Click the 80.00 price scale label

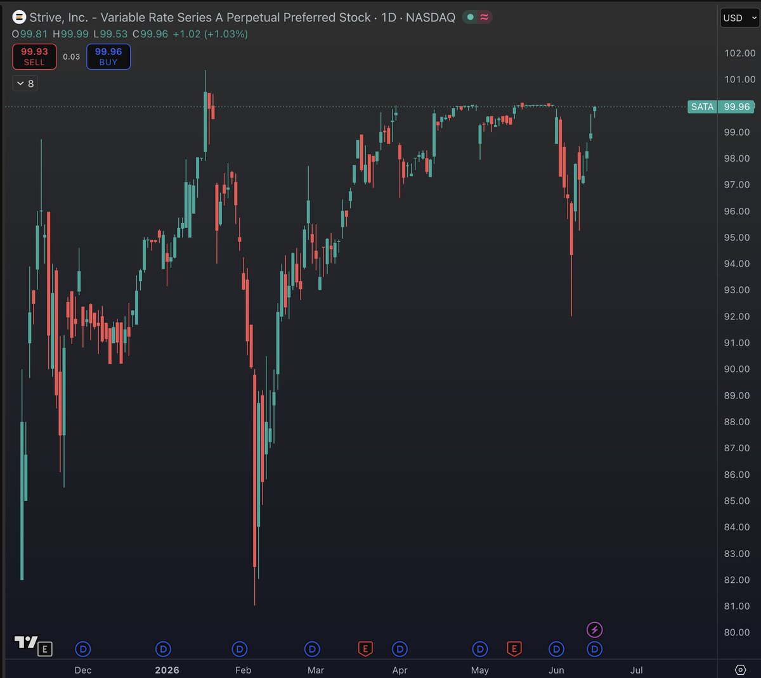point(737,632)
